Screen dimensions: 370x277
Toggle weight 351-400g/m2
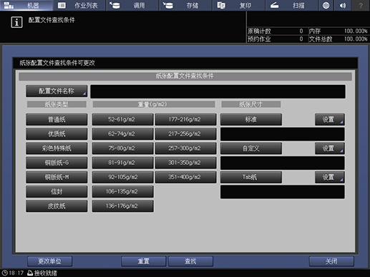[x=185, y=177]
